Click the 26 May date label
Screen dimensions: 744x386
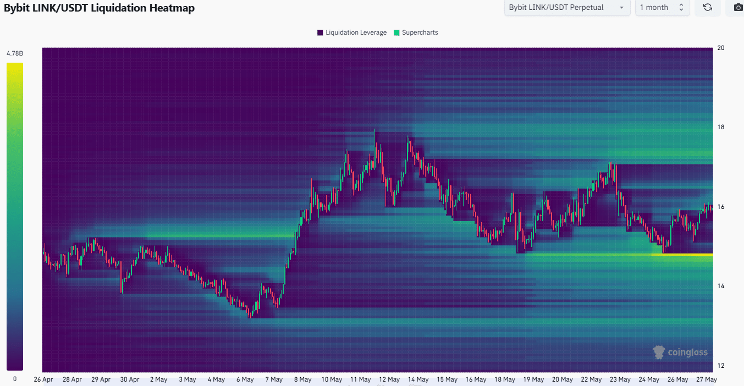pos(677,379)
